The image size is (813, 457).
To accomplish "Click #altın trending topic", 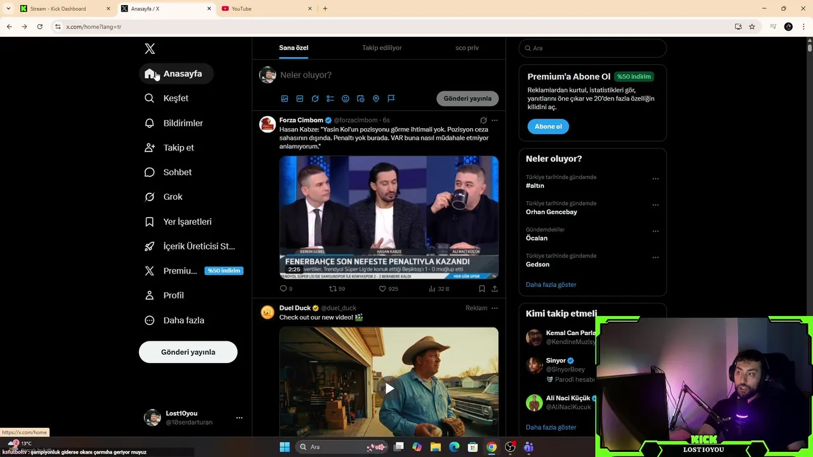I will tap(535, 186).
